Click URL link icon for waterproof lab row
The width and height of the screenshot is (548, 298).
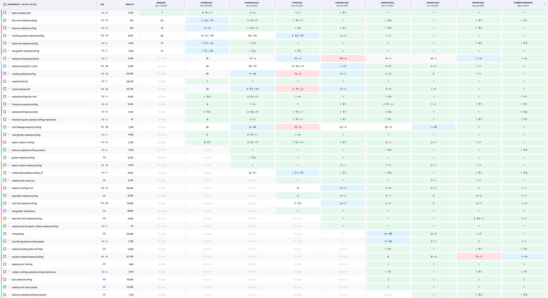pyautogui.click(x=103, y=81)
